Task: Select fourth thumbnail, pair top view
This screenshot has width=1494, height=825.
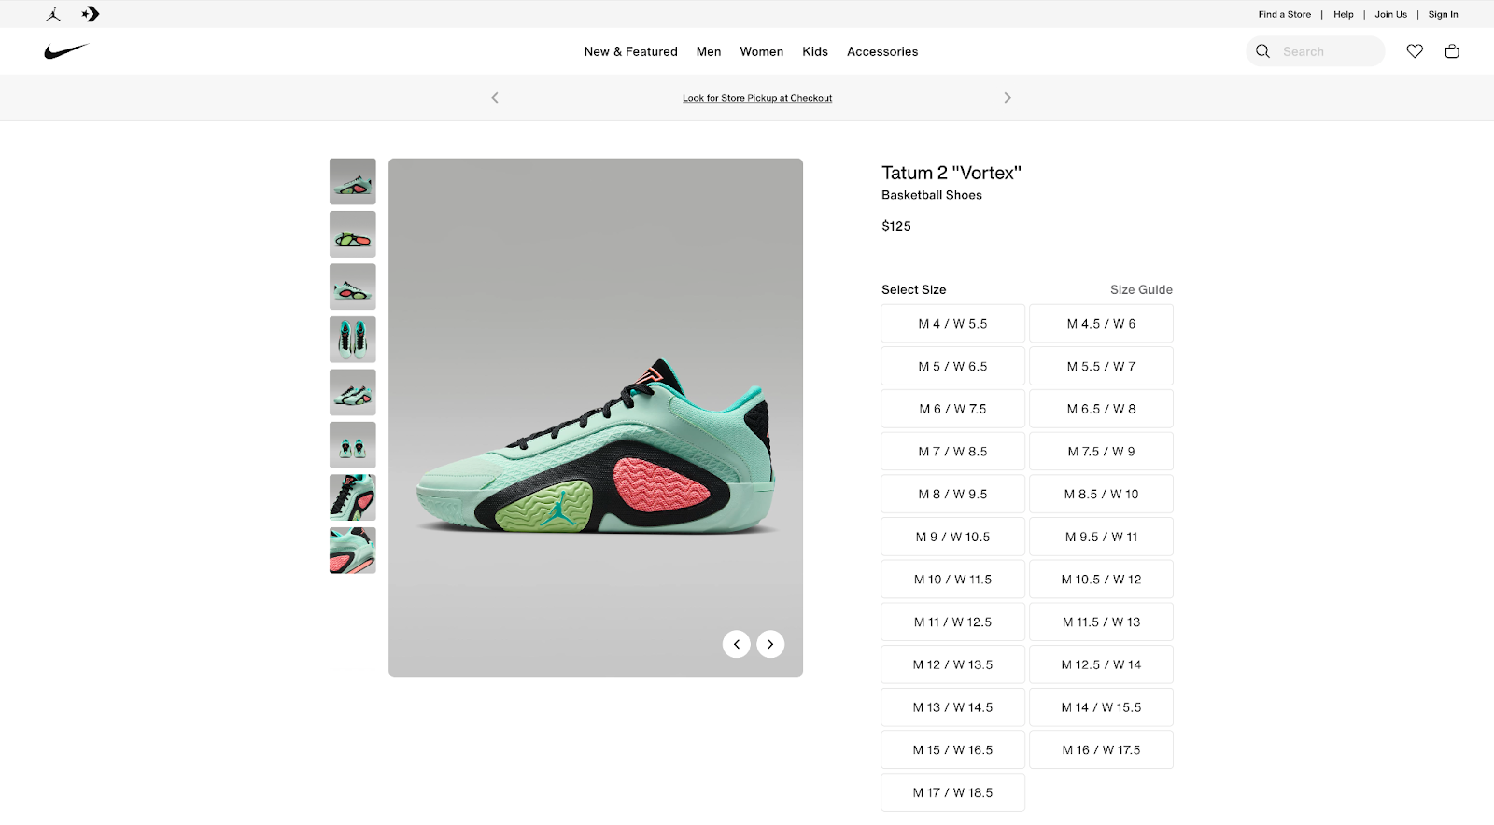Action: 353,340
